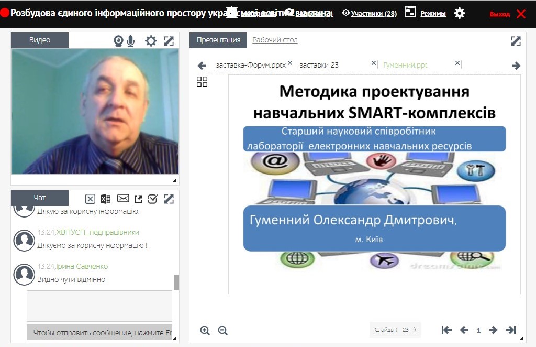This screenshot has height=347, width=536.
Task: Expand the Video panel to fullscreen
Action: click(x=169, y=41)
